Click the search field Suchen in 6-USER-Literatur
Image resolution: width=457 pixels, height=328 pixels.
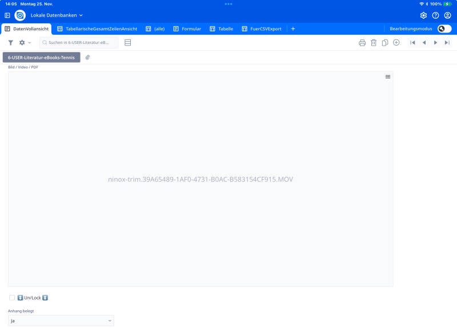pyautogui.click(x=79, y=42)
